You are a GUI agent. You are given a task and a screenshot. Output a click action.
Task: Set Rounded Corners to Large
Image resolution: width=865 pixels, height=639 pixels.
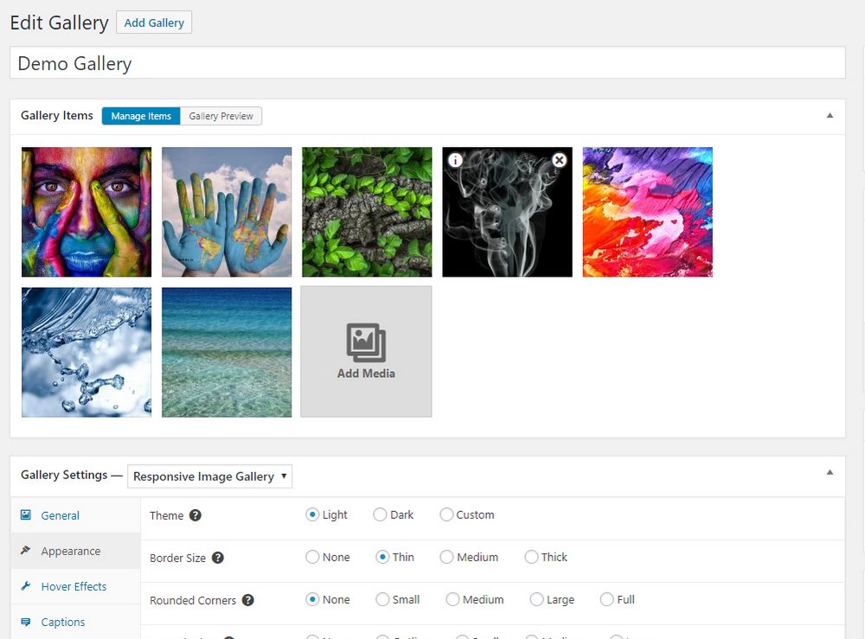pos(536,599)
